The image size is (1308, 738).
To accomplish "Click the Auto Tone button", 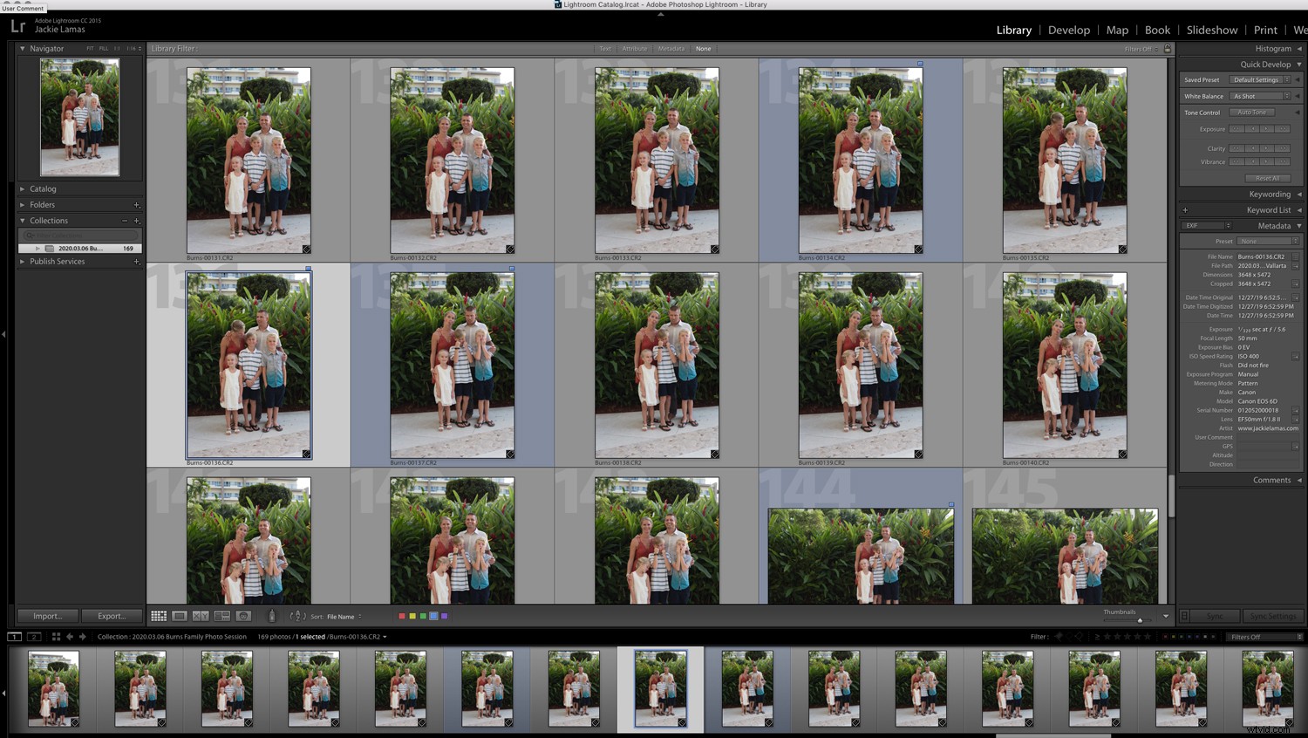I will pyautogui.click(x=1253, y=112).
